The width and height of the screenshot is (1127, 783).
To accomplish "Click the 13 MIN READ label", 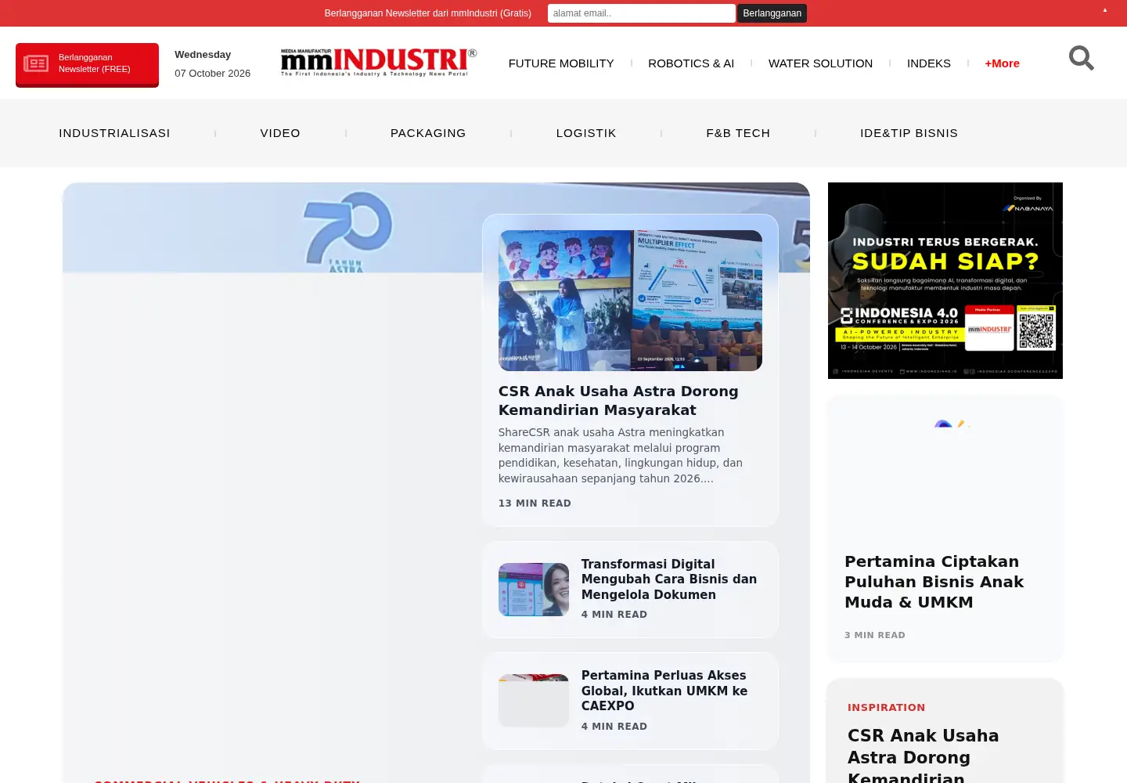I will click(535, 503).
